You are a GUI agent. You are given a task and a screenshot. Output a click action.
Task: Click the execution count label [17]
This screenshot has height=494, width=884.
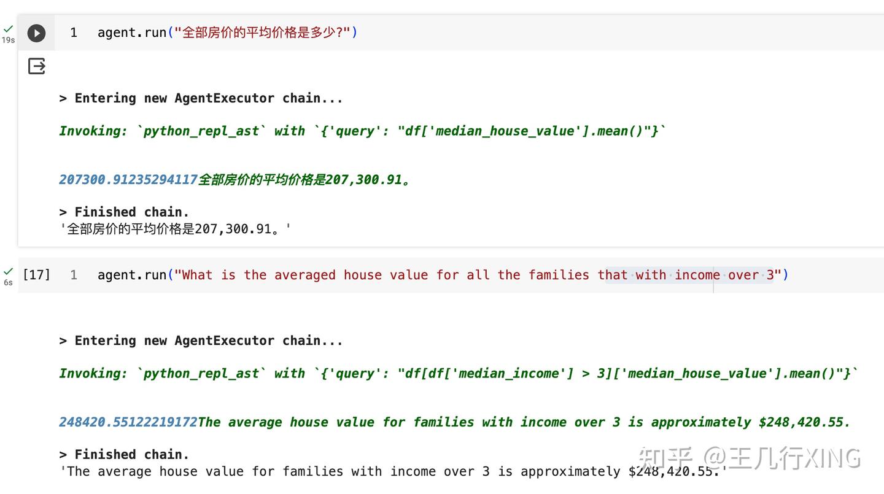[37, 275]
